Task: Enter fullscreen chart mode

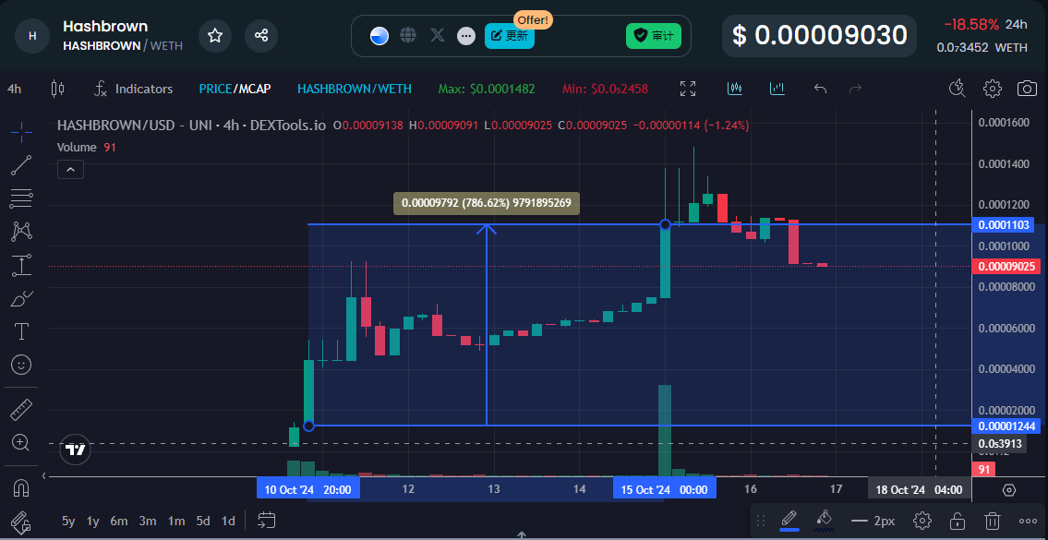Action: (x=688, y=89)
